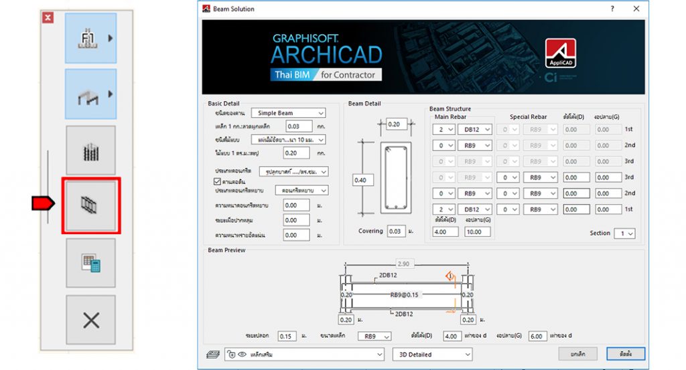686x370 pixels.
Task: Open the คอนกรีตหยาบ lean concrete dropdown
Action: (301, 191)
